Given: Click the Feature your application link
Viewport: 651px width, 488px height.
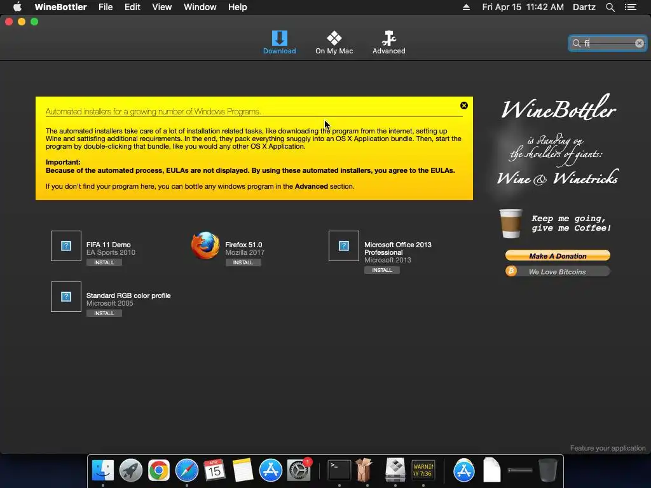Looking at the screenshot, I should point(607,448).
